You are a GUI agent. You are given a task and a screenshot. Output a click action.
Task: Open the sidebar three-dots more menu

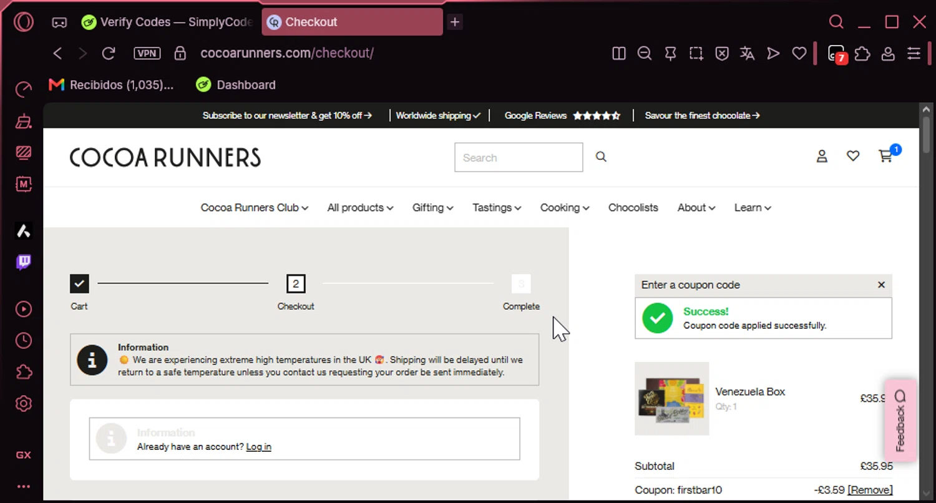click(x=24, y=487)
